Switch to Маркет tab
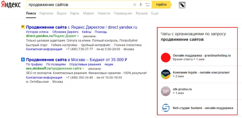This screenshot has height=118, width=242. 89,13
